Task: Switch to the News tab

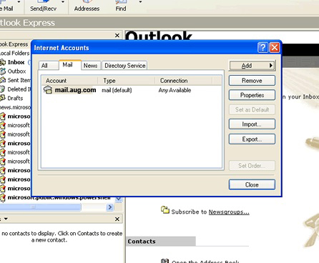Action: tap(90, 66)
